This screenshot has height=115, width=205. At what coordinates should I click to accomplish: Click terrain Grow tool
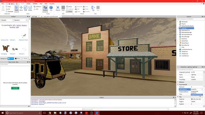point(86,6)
